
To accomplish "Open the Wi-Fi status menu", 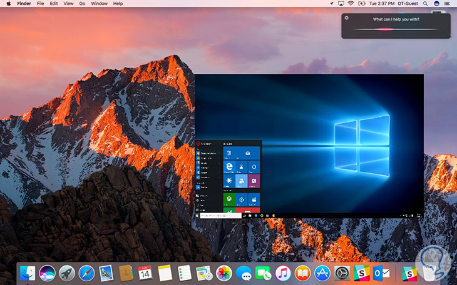I will (x=351, y=4).
